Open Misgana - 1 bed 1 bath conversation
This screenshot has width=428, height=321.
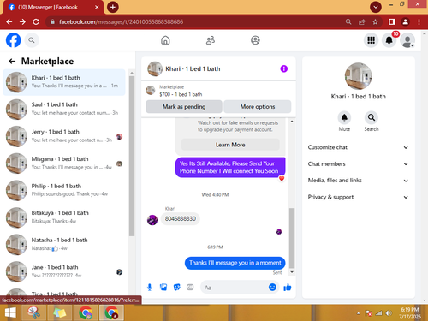64,163
